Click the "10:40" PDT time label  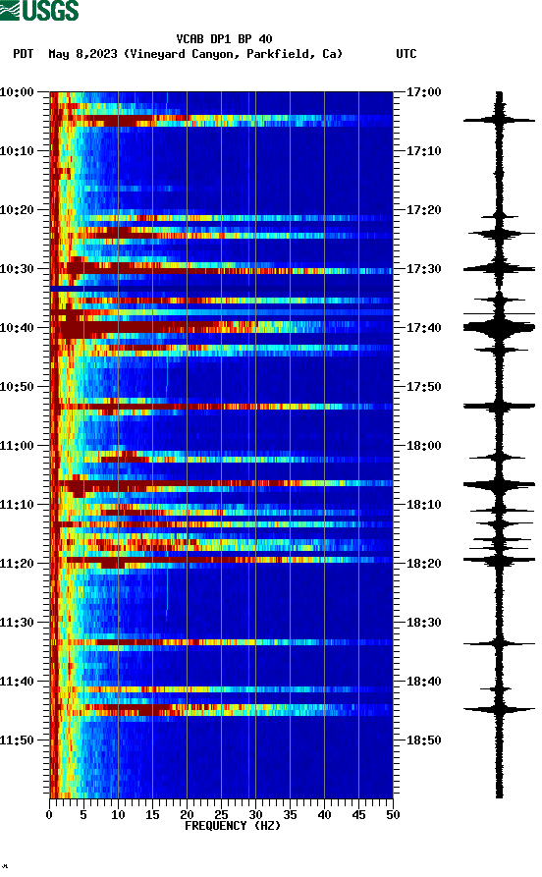17,328
